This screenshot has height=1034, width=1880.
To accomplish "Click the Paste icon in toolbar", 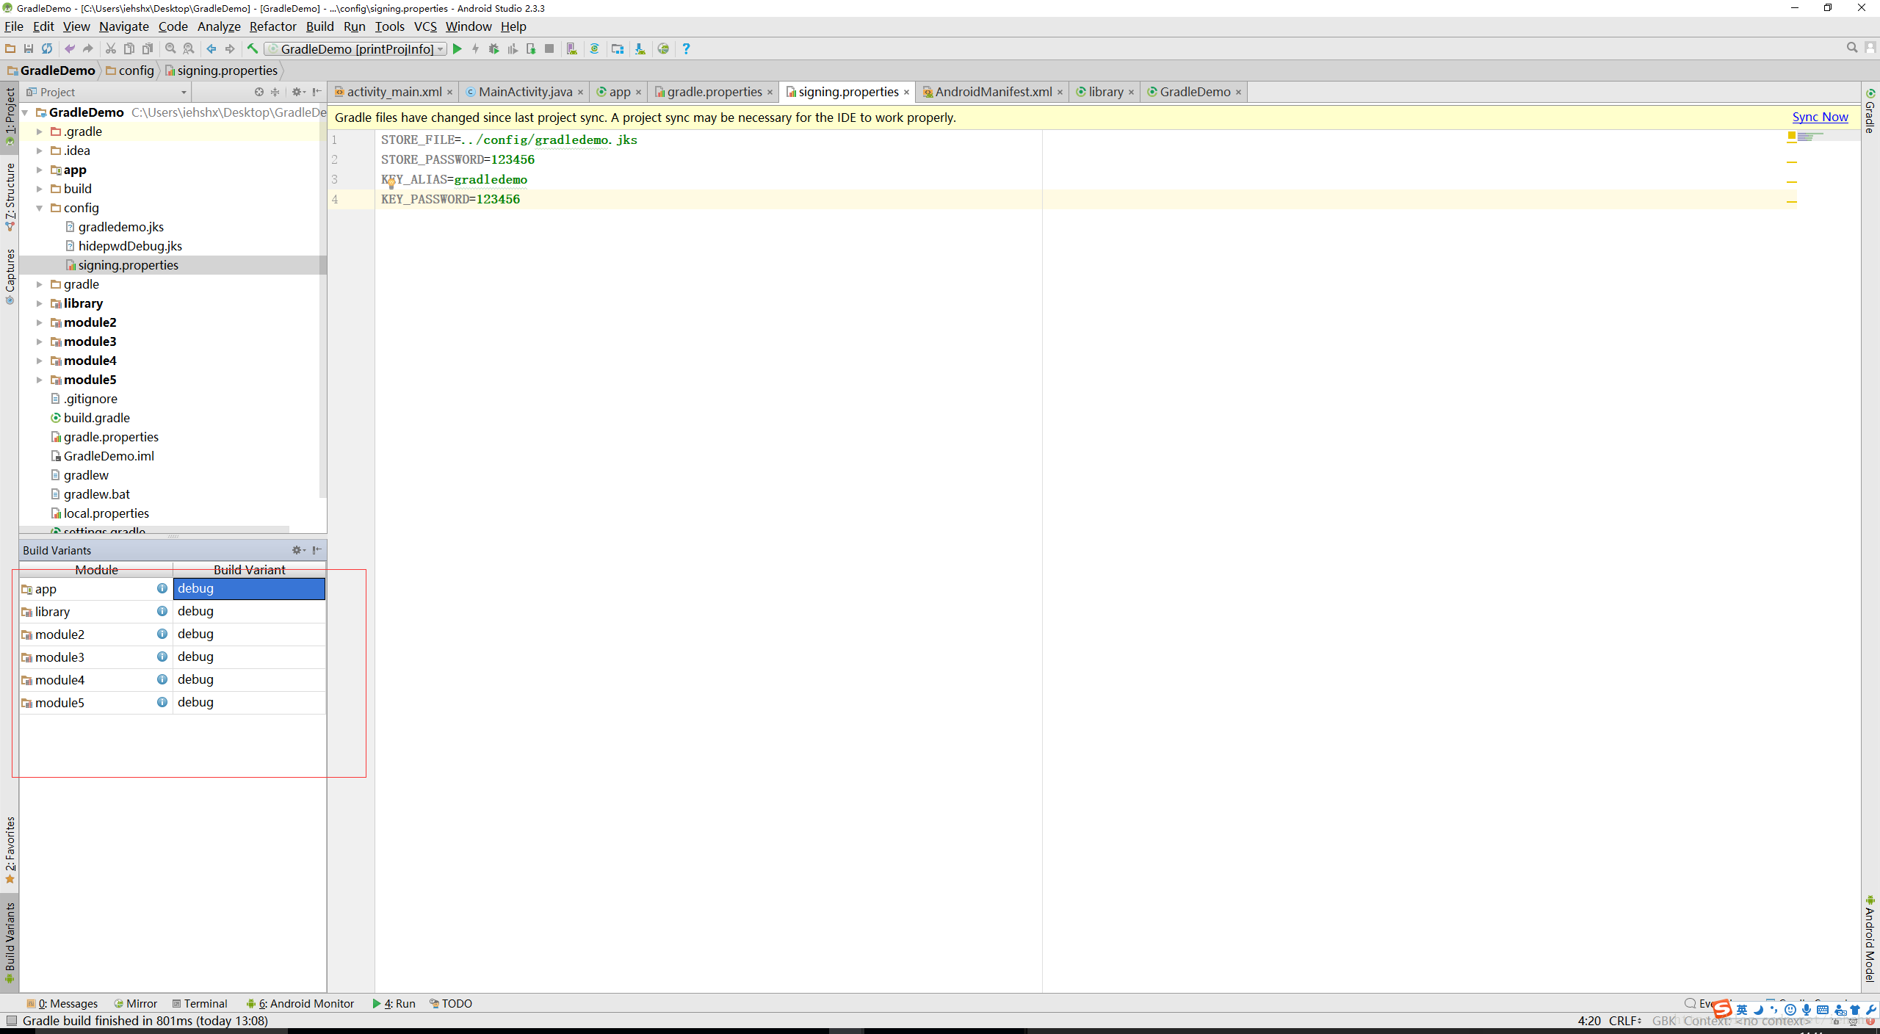I will point(148,48).
